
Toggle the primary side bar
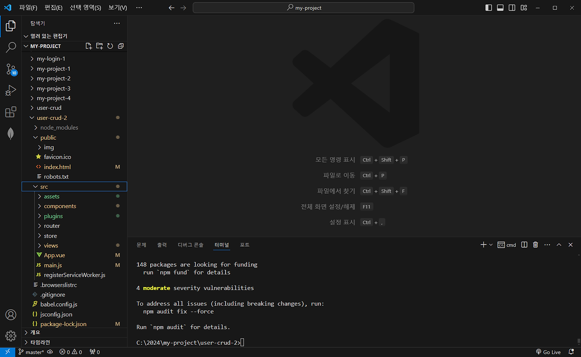(488, 8)
